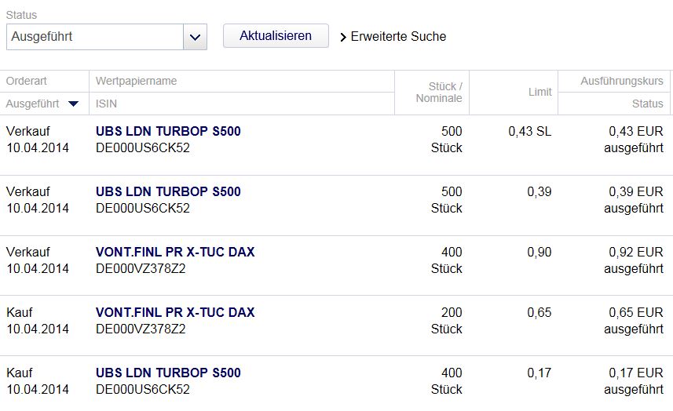Click the Ausführungskurs column header
The height and width of the screenshot is (411, 673).
pos(621,81)
